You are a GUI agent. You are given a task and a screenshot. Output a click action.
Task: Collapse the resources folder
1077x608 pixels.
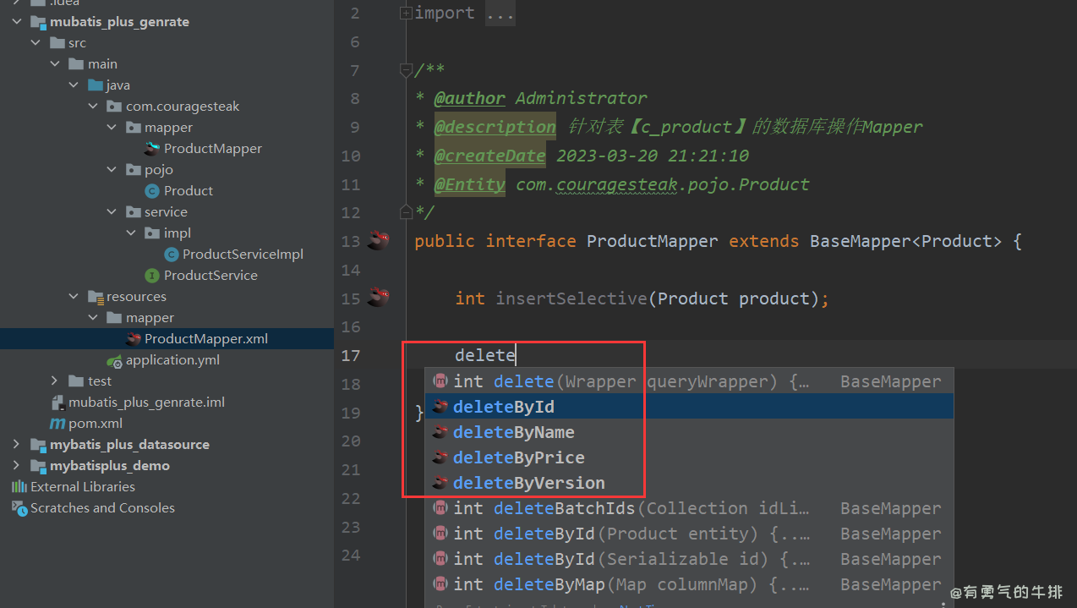[74, 297]
